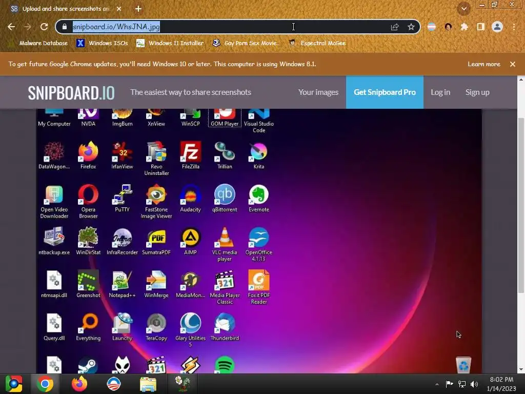The image size is (525, 394).
Task: Open Chrome from the Windows taskbar
Action: (45, 384)
